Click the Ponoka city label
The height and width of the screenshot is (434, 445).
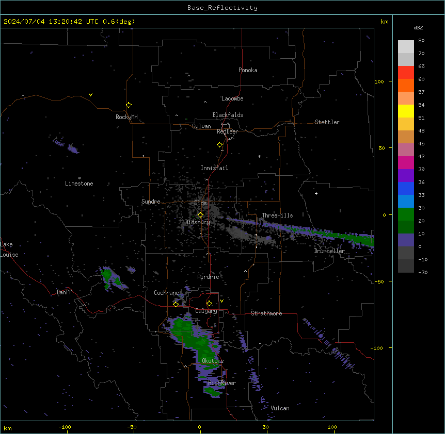click(248, 70)
